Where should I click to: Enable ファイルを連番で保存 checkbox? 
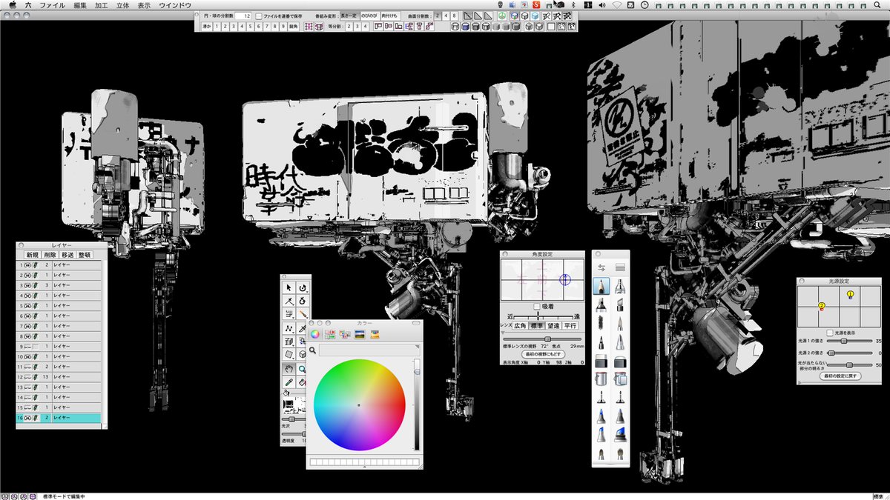(x=259, y=16)
